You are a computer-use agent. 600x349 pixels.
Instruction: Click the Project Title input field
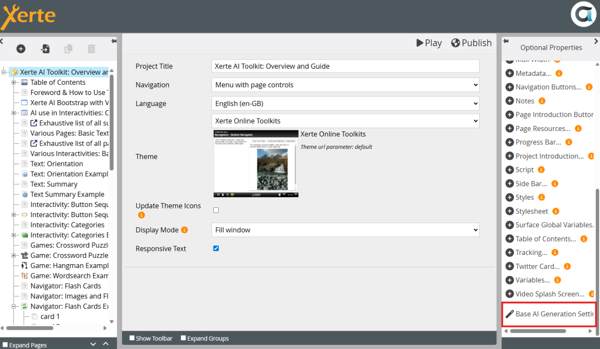(x=345, y=66)
